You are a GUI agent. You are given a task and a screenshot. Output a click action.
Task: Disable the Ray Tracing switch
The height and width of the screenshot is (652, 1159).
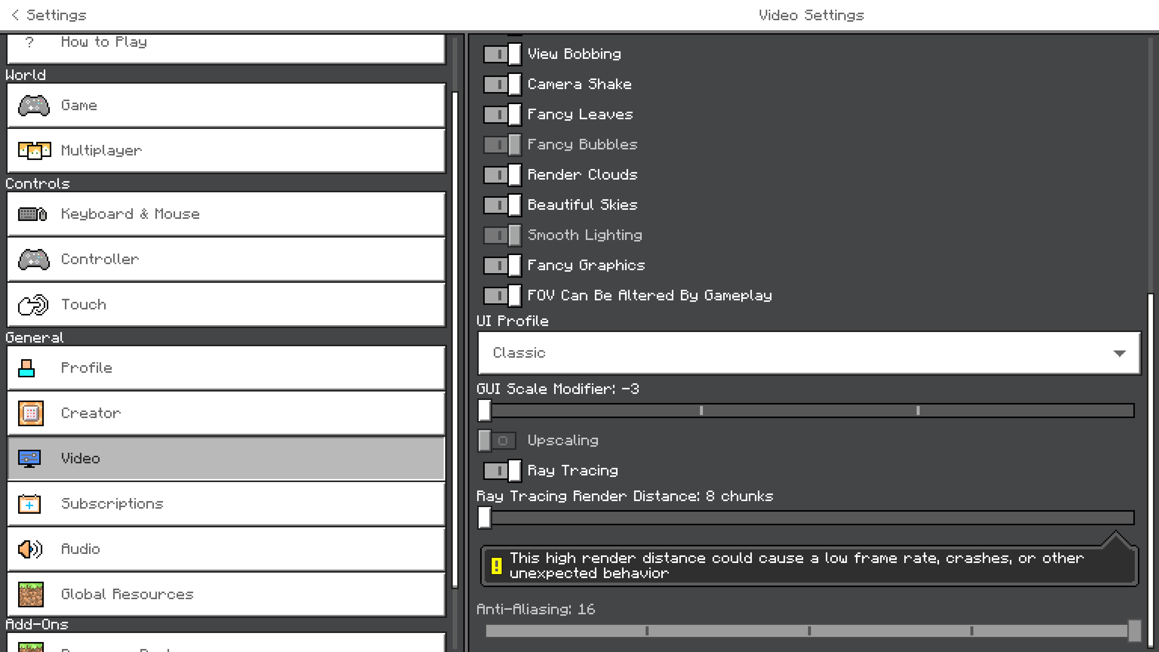(503, 471)
